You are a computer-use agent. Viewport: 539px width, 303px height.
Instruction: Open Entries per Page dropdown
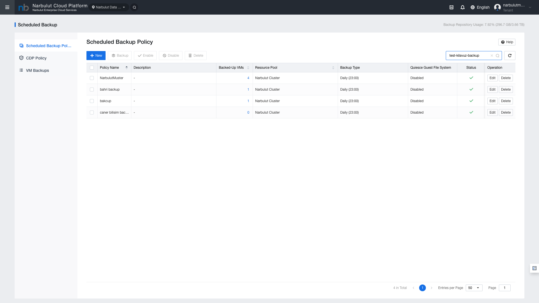[x=474, y=288]
